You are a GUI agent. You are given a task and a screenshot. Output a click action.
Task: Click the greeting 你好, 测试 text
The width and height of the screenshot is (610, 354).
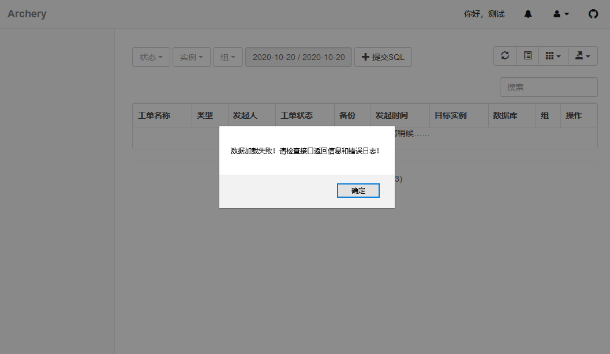483,13
